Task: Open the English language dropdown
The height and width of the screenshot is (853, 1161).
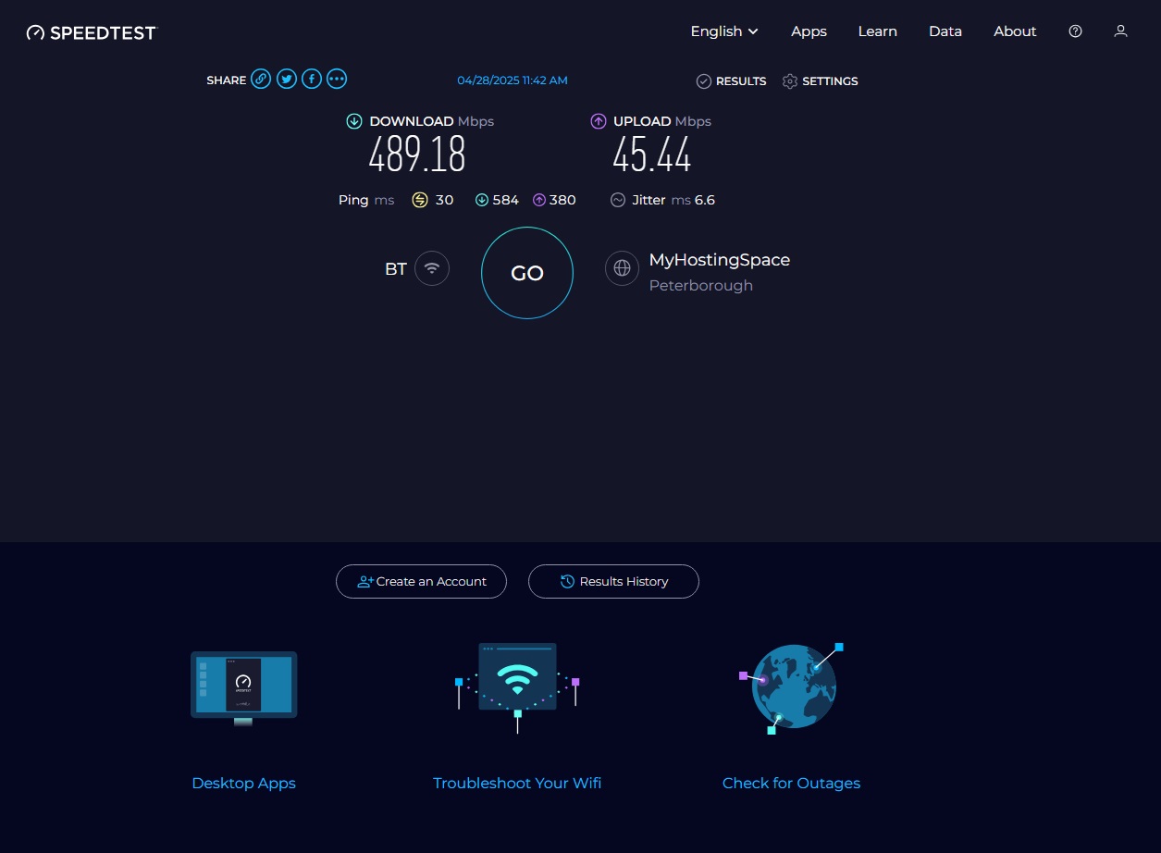Action: point(724,31)
